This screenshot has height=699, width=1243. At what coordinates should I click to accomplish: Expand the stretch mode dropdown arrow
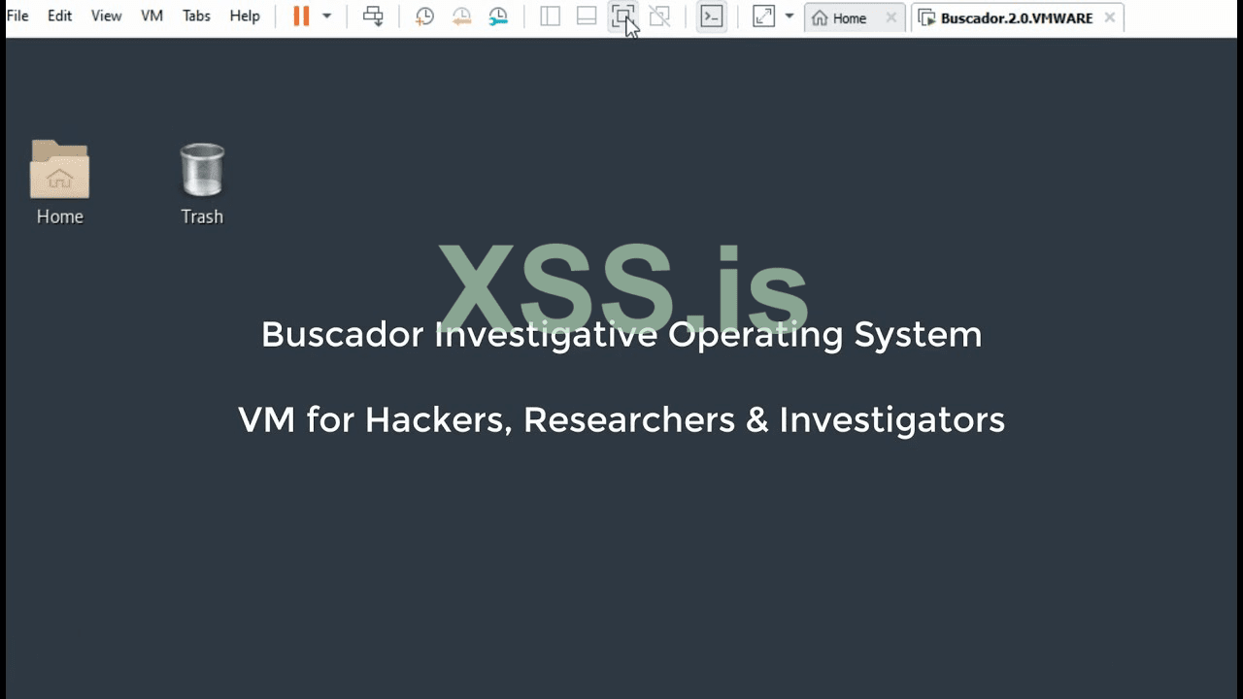pos(789,17)
